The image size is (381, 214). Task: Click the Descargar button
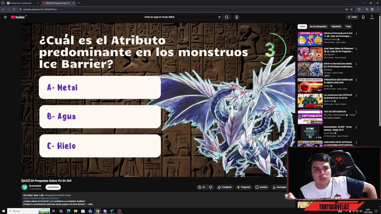point(279,187)
